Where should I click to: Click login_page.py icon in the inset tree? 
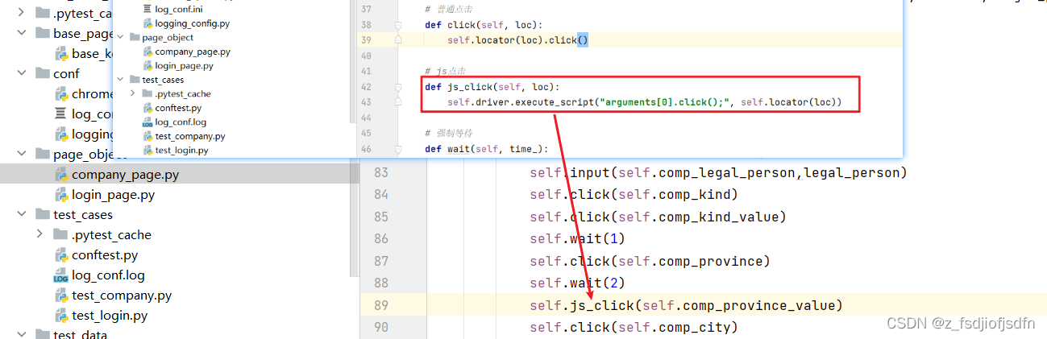147,65
